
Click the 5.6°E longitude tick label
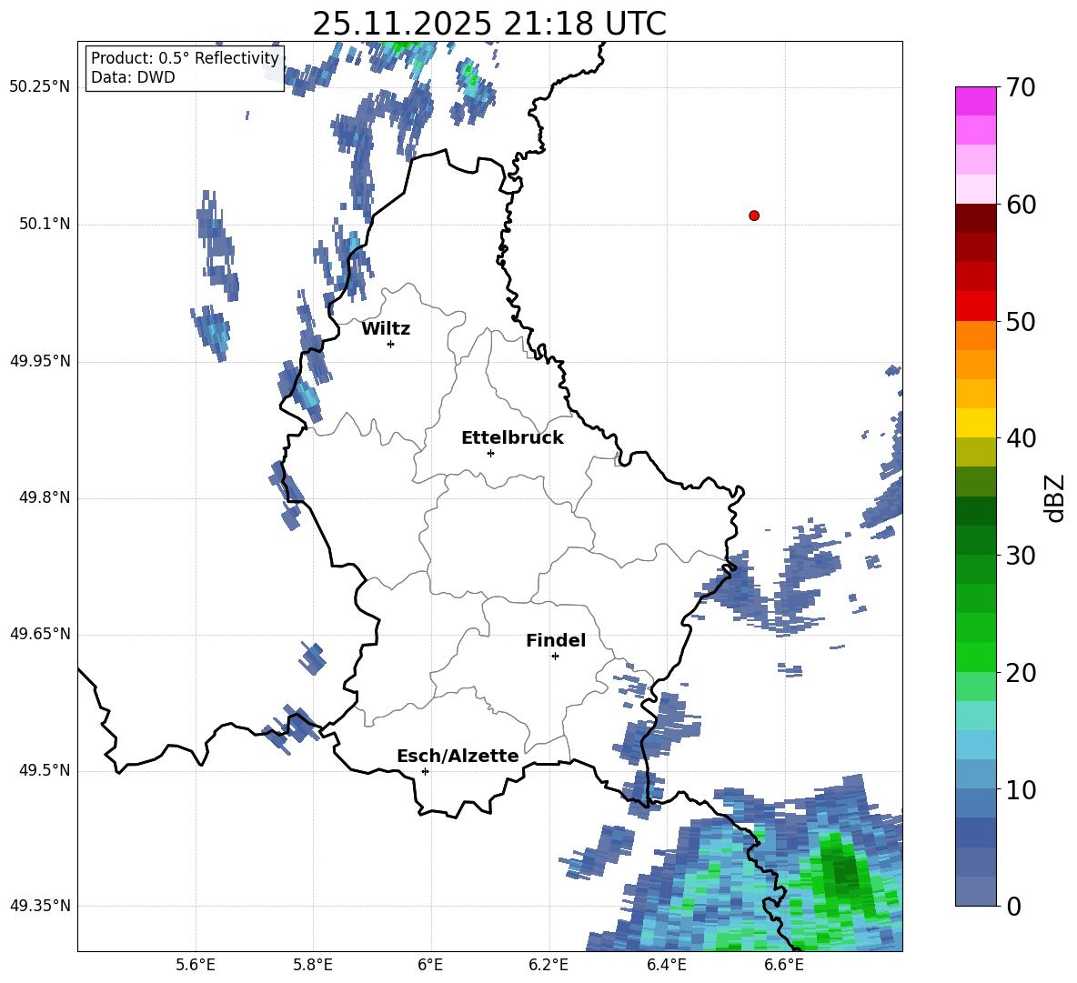[x=196, y=965]
